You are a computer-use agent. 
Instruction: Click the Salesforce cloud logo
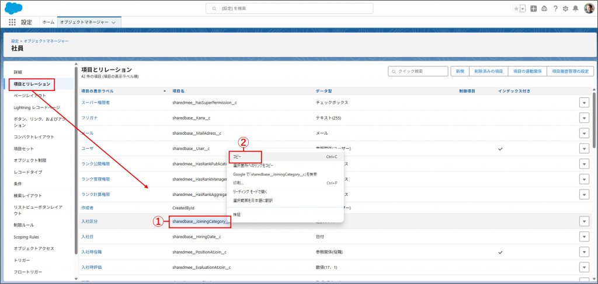tap(13, 8)
